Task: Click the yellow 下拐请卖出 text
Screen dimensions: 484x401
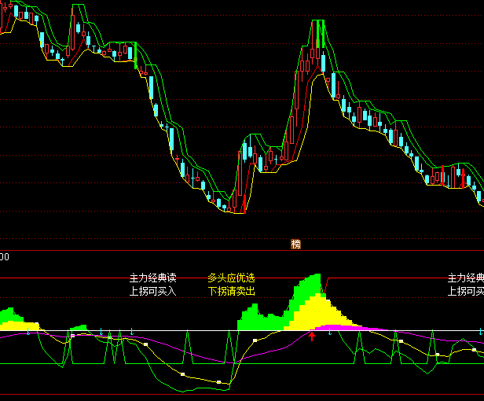Action: pyautogui.click(x=232, y=291)
